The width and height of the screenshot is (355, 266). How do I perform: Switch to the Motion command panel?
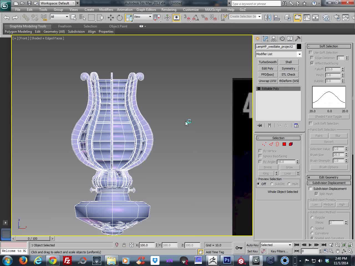[x=282, y=39]
